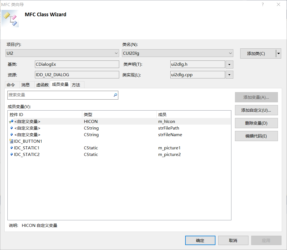
Task: Click the icon beside the m_hIcon row
Action: point(11,122)
